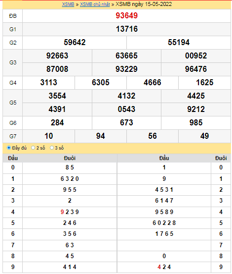Open the XSMB breadcrumb link
The image size is (232, 274).
[x=68, y=4]
